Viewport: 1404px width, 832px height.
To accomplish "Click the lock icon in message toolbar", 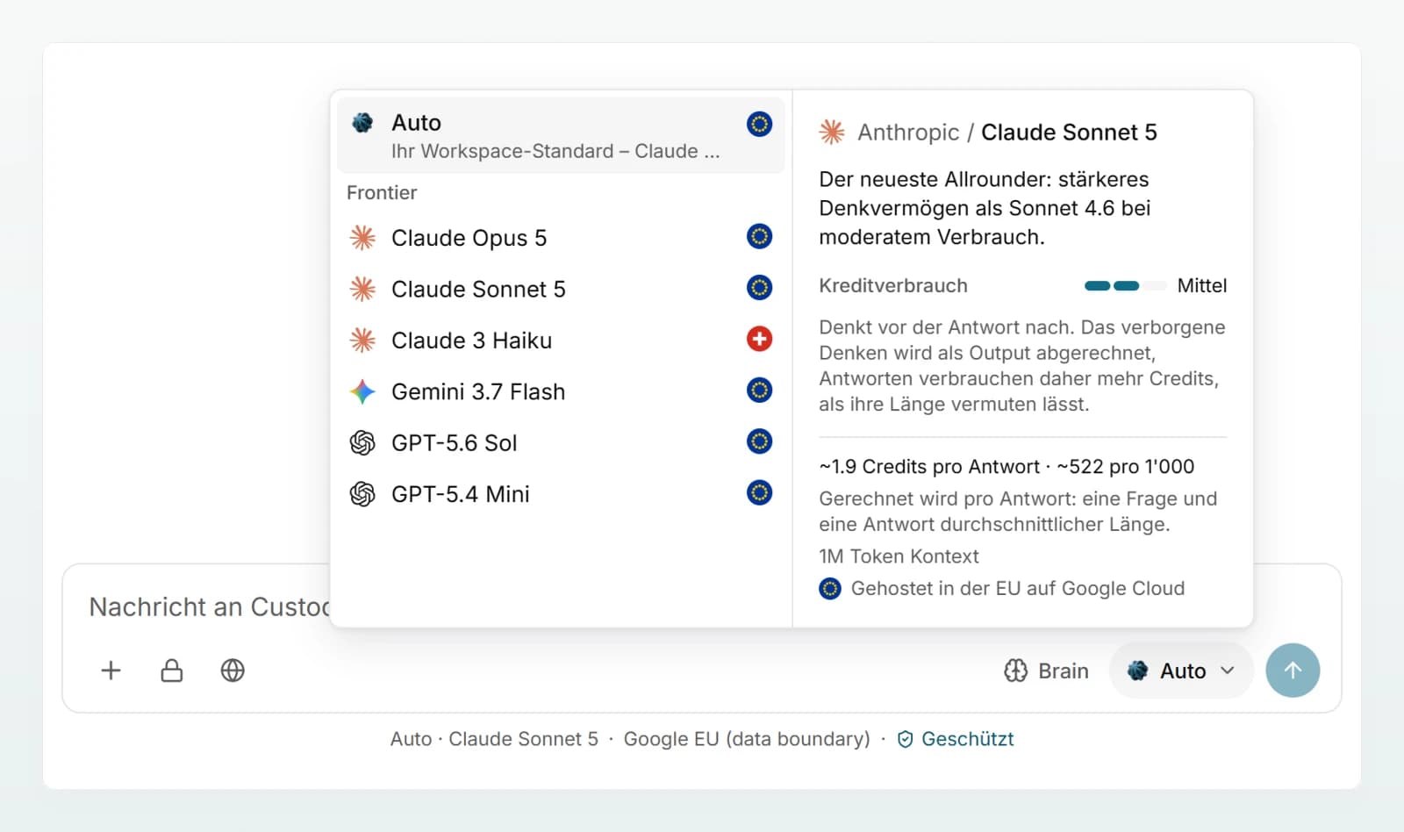I will tap(172, 671).
